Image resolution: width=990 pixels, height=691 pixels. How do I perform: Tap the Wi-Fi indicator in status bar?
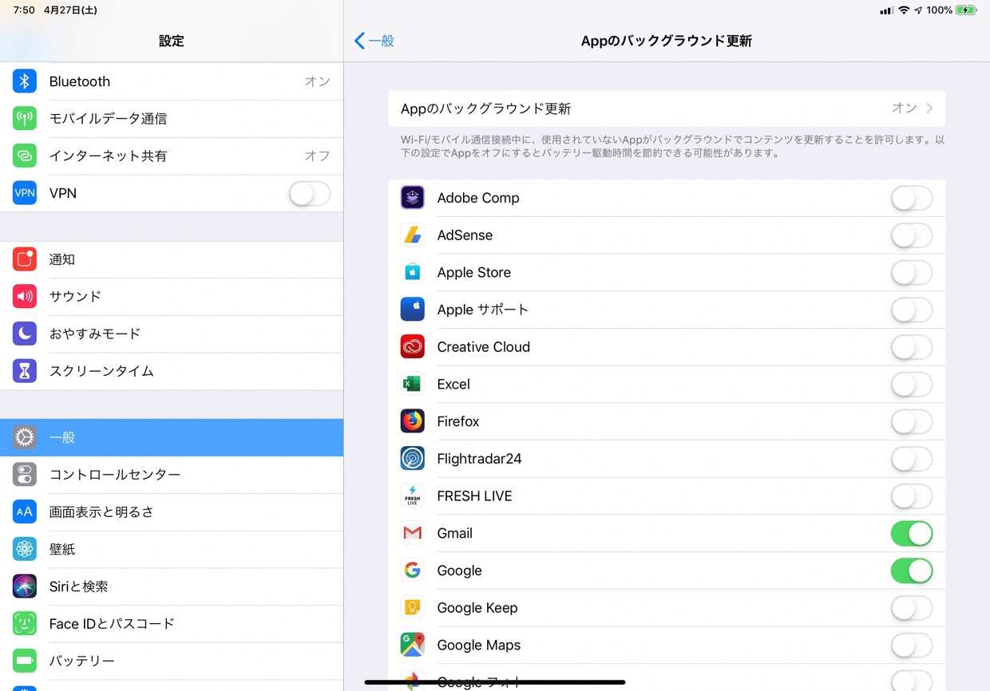coord(904,10)
